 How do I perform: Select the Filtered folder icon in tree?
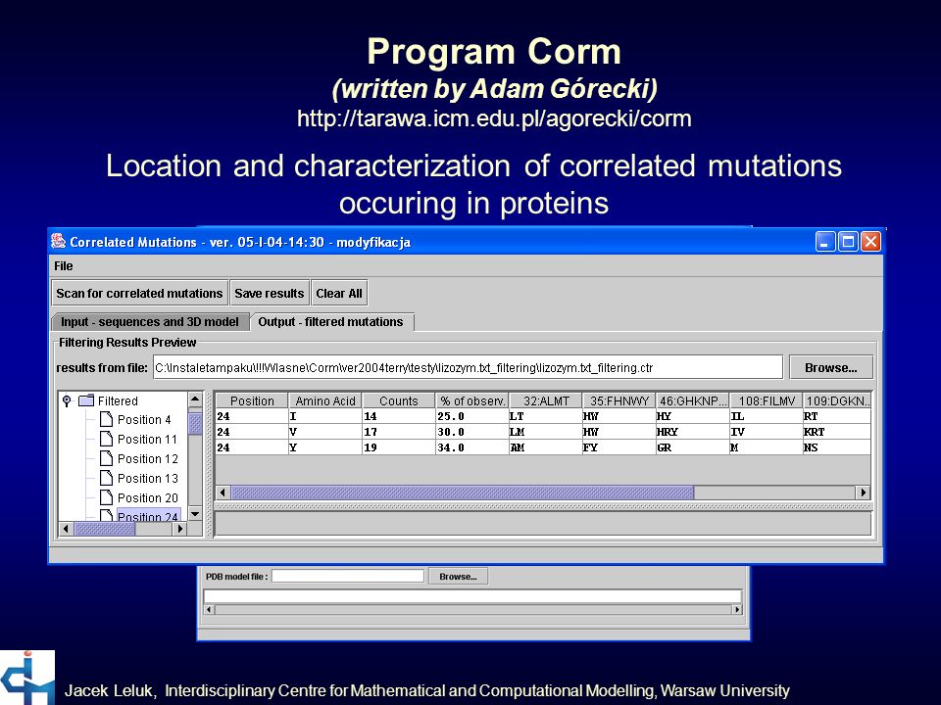click(x=87, y=400)
